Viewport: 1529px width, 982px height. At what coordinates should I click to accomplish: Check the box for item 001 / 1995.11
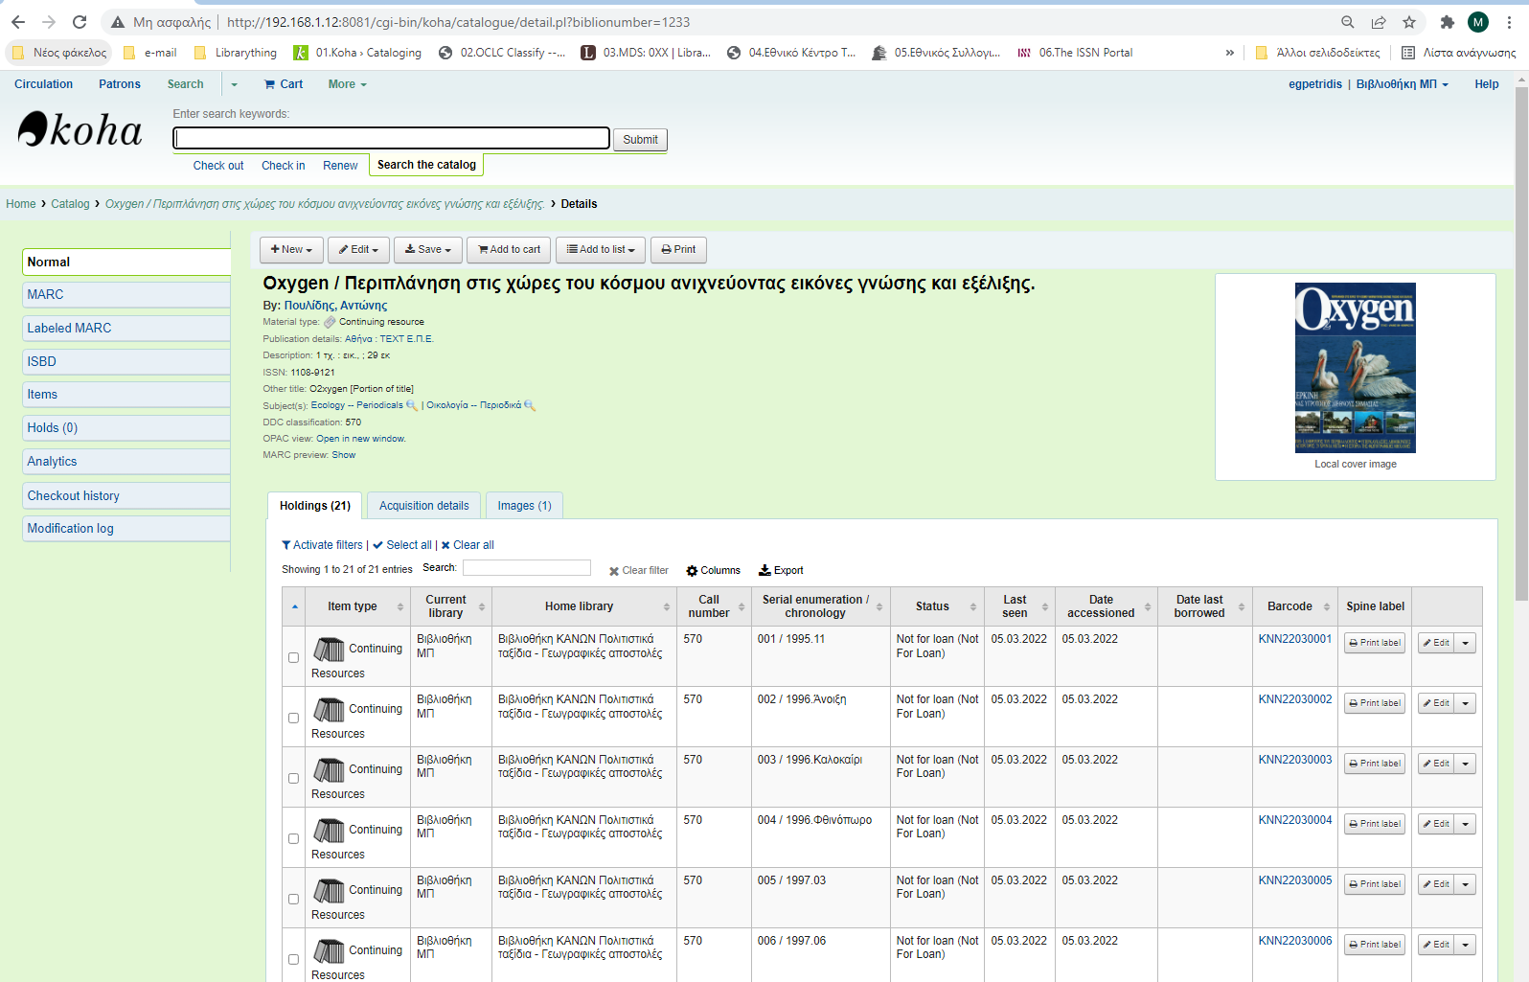click(294, 657)
